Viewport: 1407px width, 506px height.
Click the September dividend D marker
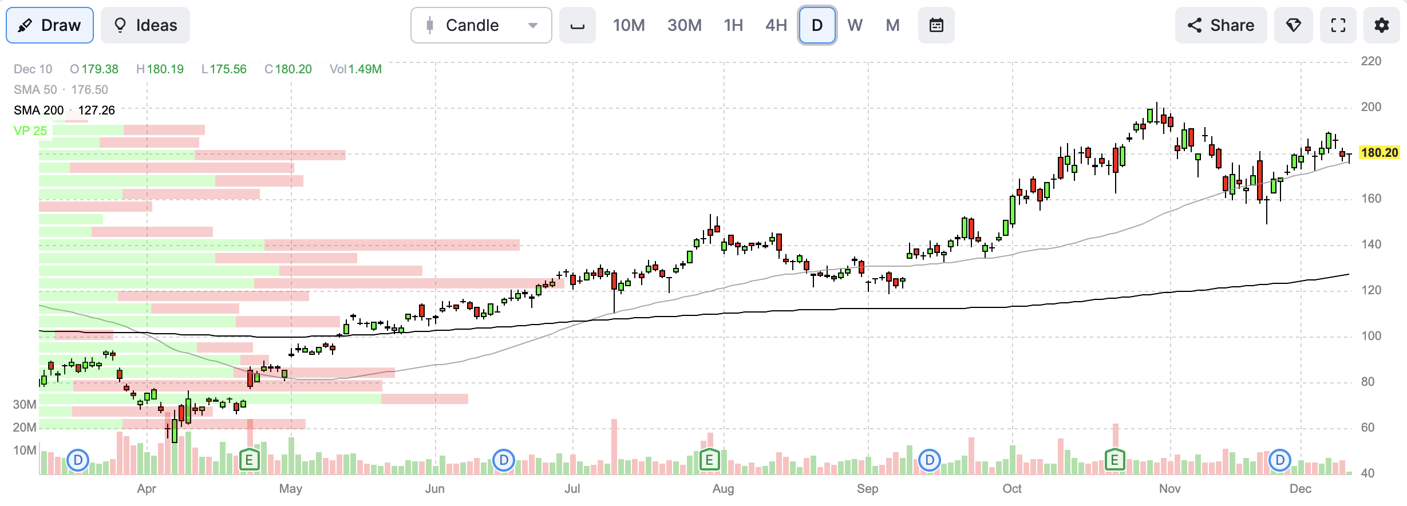[930, 460]
